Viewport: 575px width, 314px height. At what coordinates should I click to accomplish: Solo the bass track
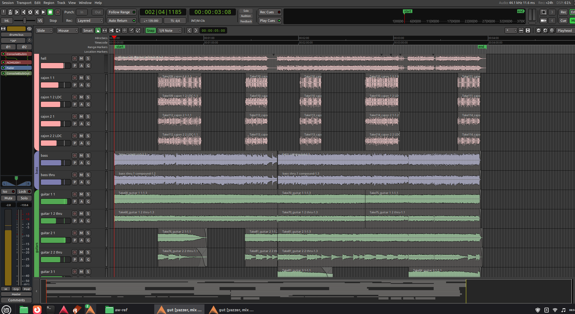88,155
